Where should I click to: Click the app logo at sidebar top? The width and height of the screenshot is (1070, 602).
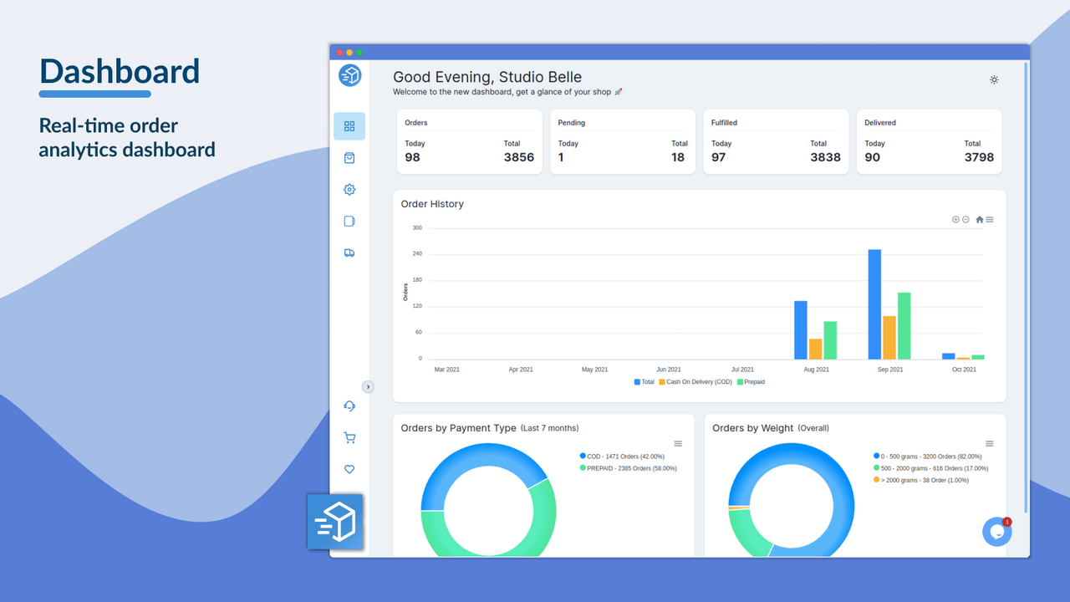(x=349, y=75)
